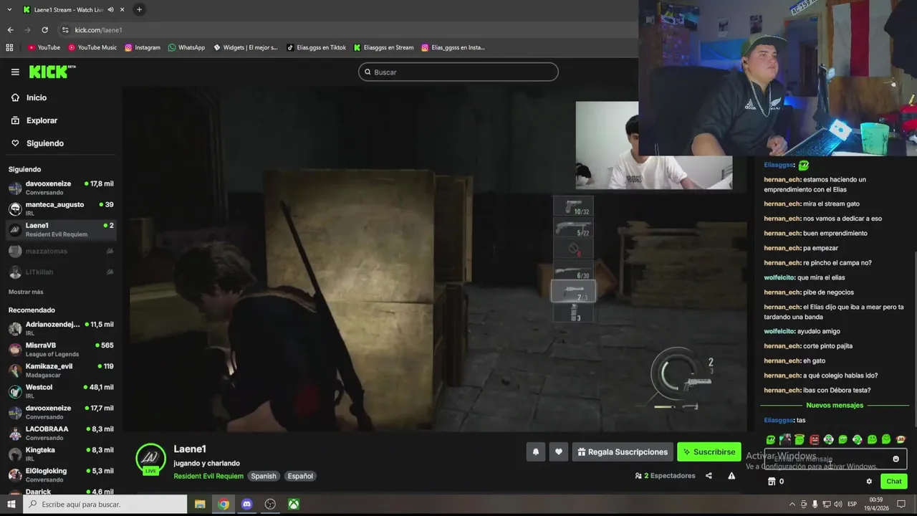Select the first green emote in chat bar
917x516 pixels.
point(771,439)
